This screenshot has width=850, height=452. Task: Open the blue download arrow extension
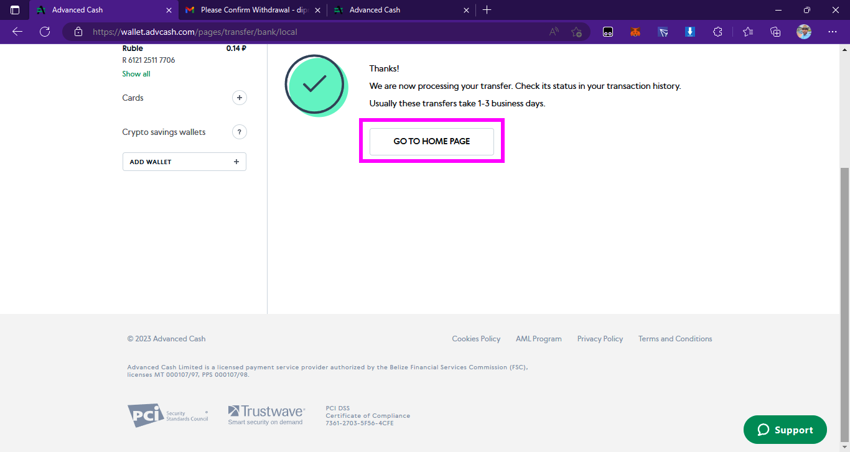tap(690, 32)
